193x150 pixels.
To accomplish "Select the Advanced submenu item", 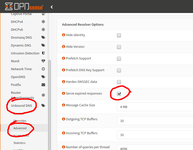I will point(20,128).
